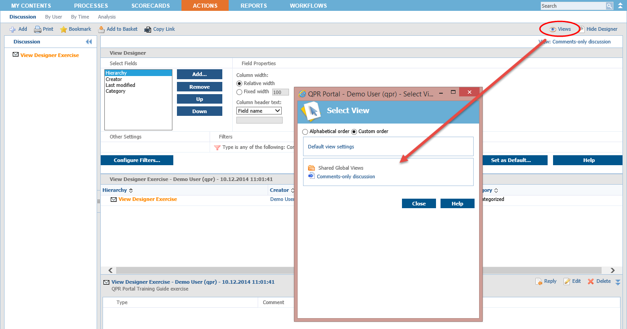Open Views with the eye icon
The image size is (627, 329).
click(x=553, y=29)
